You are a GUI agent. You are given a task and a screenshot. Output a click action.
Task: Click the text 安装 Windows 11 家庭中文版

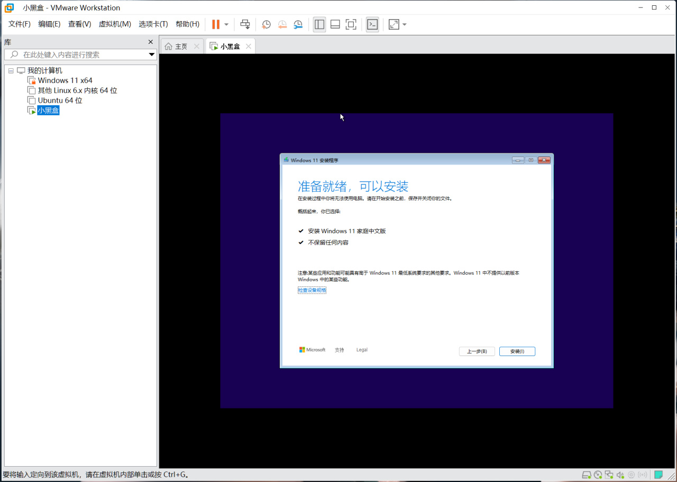tap(347, 231)
